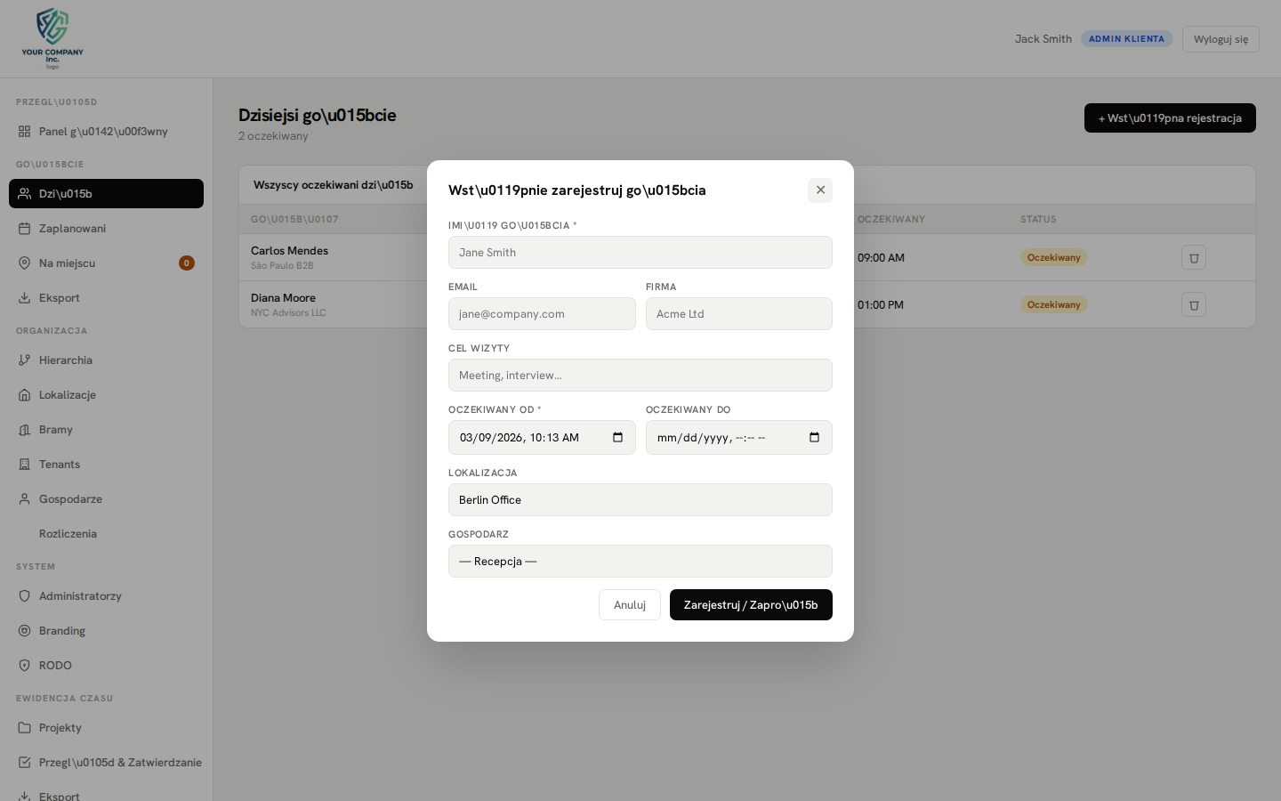Open the Zaplanowani calendar icon
Image resolution: width=1281 pixels, height=801 pixels.
[x=25, y=228]
